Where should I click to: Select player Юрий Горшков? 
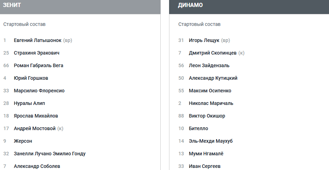coord(31,78)
